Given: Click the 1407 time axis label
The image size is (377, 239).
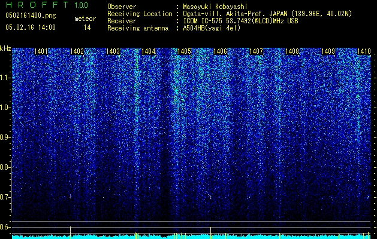Looking at the screenshot, I should pos(256,51).
